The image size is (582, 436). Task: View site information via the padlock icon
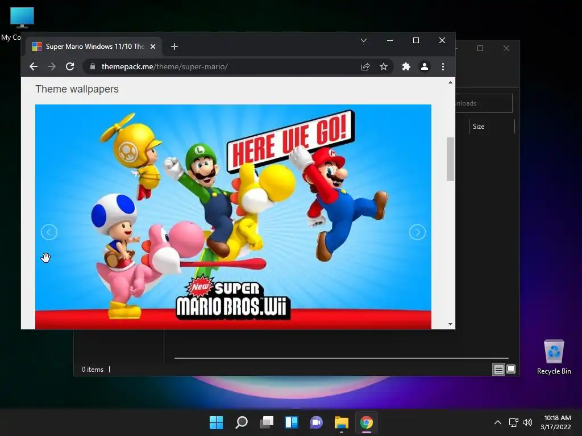point(93,67)
